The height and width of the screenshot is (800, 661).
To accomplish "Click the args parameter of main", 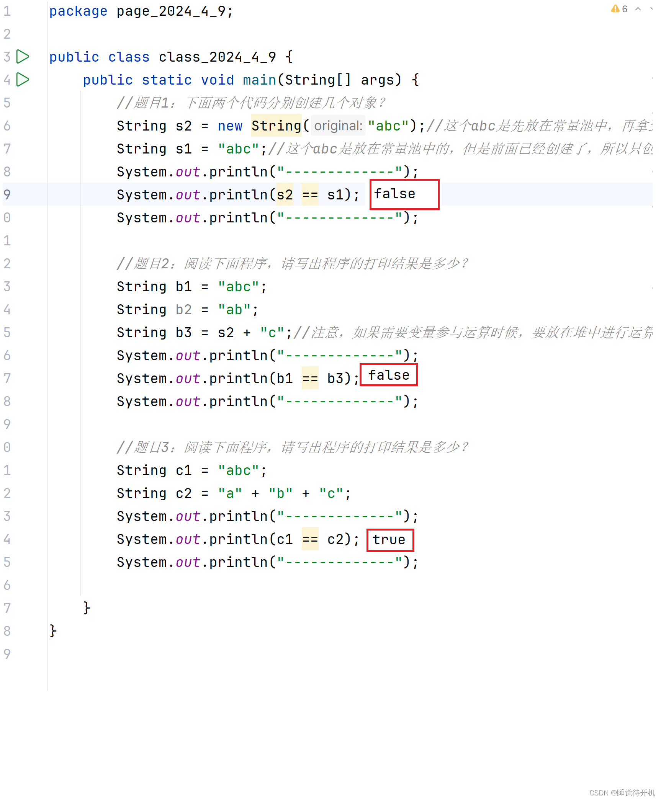I will click(377, 80).
